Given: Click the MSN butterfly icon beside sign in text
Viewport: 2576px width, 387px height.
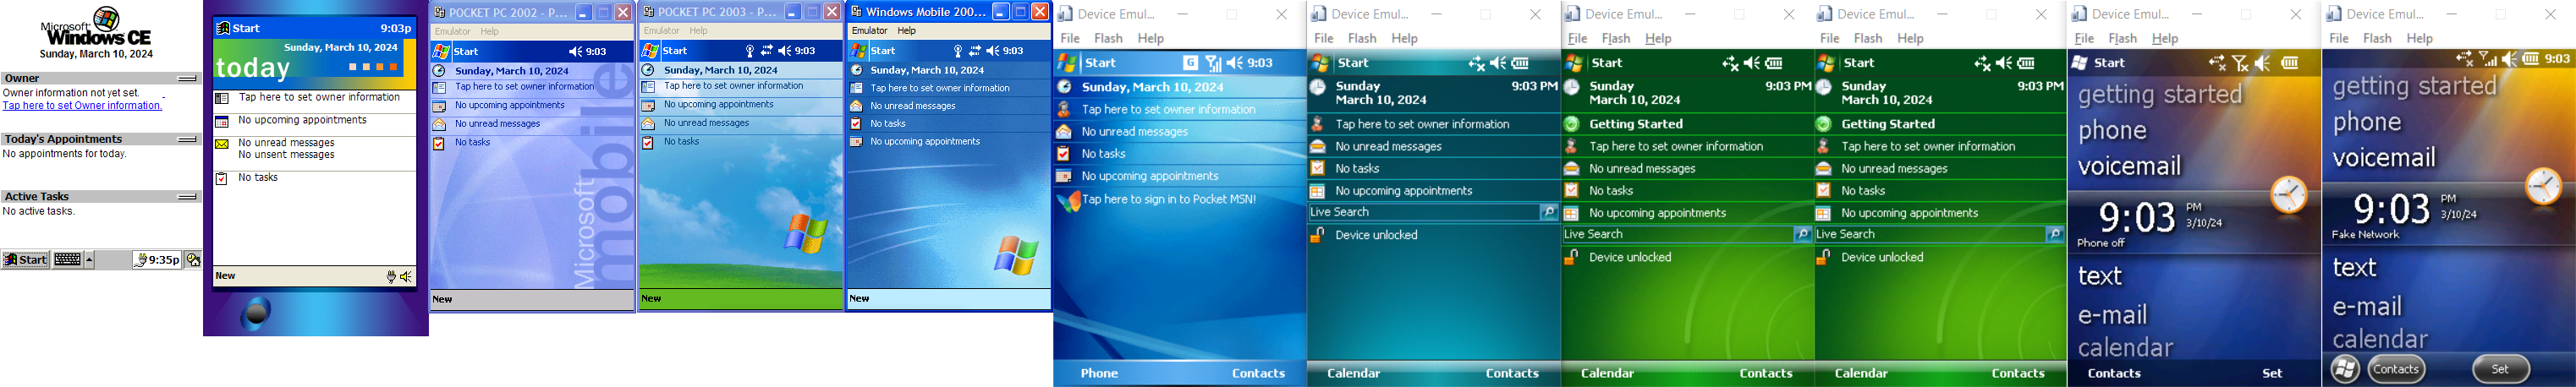Looking at the screenshot, I should click(x=1068, y=201).
